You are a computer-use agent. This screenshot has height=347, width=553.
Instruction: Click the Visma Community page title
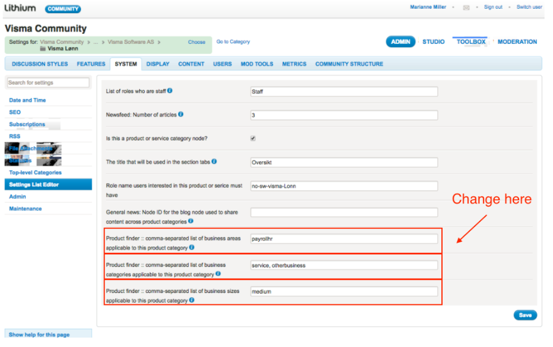pos(46,28)
